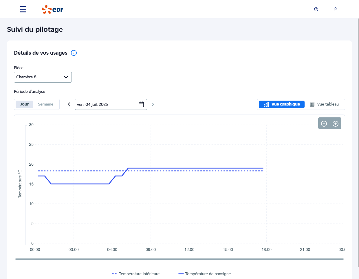Viewport: 359px width, 279px height.
Task: Switch to Vue graphique tab
Action: (282, 104)
